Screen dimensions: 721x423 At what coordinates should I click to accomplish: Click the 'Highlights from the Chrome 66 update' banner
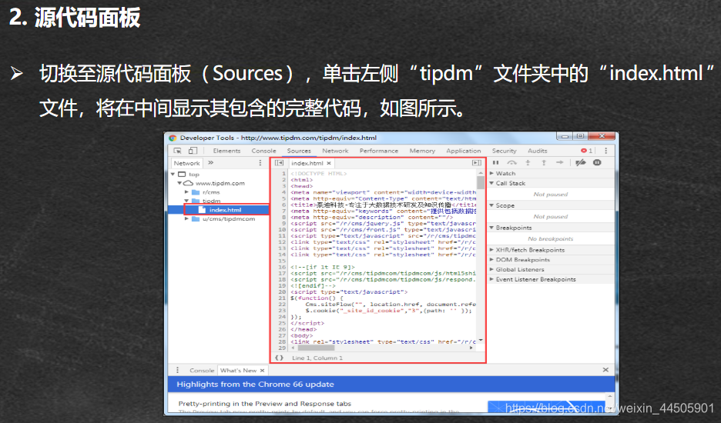pos(391,385)
